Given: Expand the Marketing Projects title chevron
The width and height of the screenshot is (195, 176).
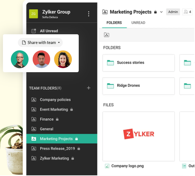Looking at the screenshot, I should (x=161, y=12).
